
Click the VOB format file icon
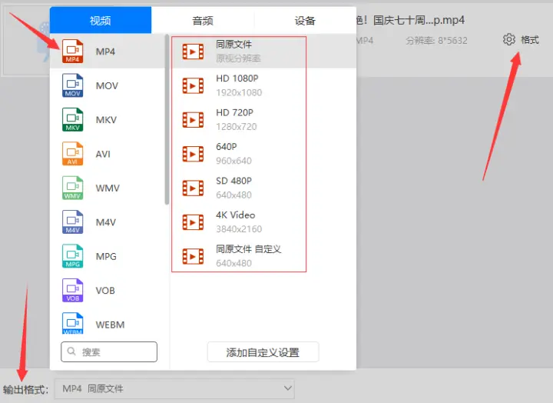(72, 291)
